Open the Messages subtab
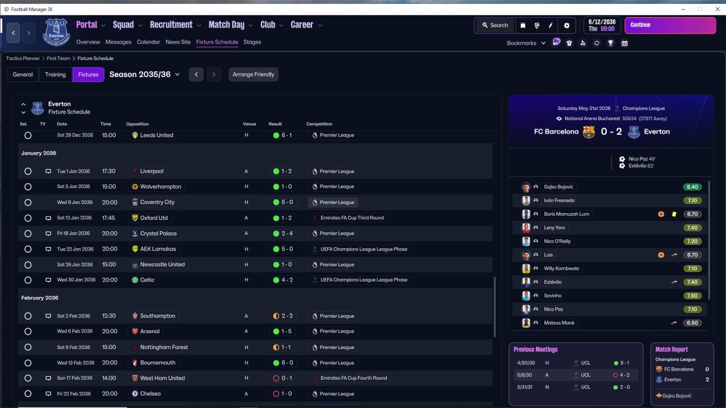 (119, 42)
